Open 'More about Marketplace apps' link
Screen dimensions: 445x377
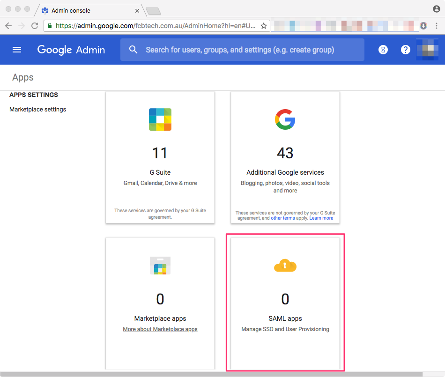160,329
